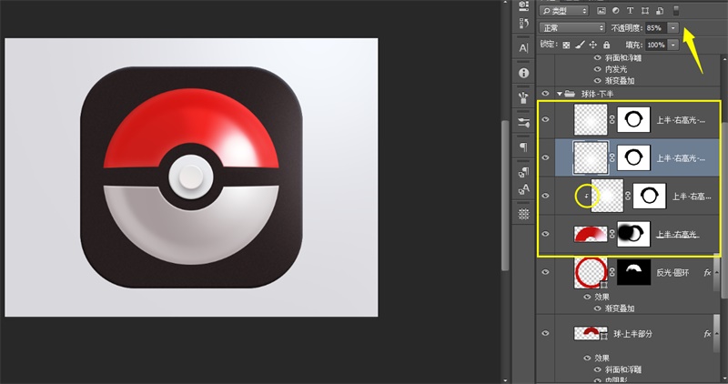The image size is (728, 384).
Task: Click the adjustment layer filter icon
Action: [x=616, y=11]
